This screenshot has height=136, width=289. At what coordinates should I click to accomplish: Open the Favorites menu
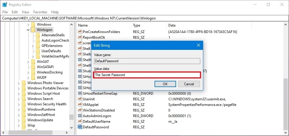tap(40, 12)
